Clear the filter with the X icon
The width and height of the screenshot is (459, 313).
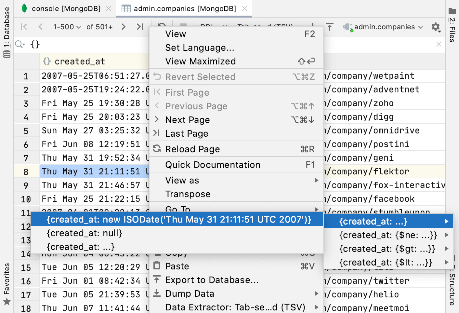439,44
